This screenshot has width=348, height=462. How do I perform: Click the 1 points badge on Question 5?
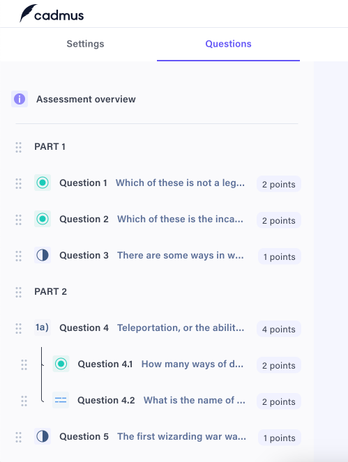click(280, 438)
